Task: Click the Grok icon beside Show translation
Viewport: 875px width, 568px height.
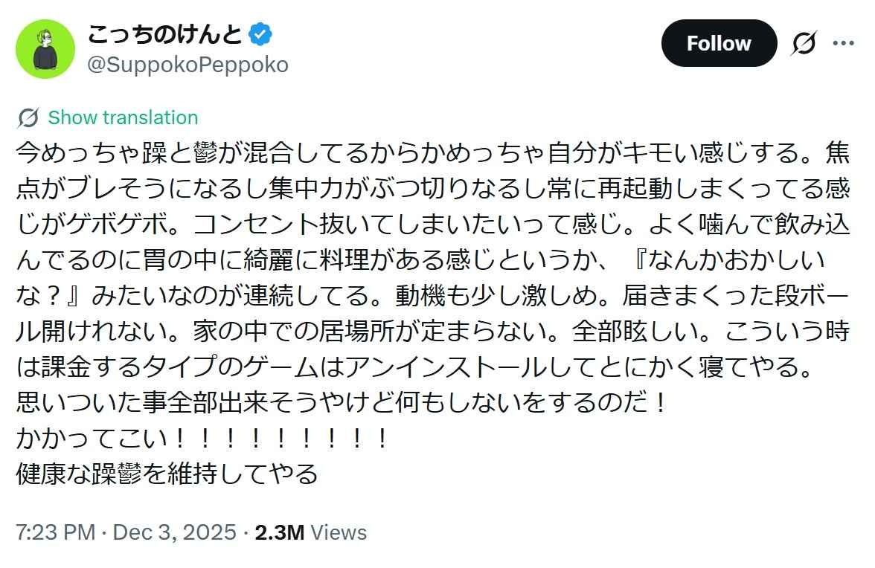Action: click(x=28, y=118)
